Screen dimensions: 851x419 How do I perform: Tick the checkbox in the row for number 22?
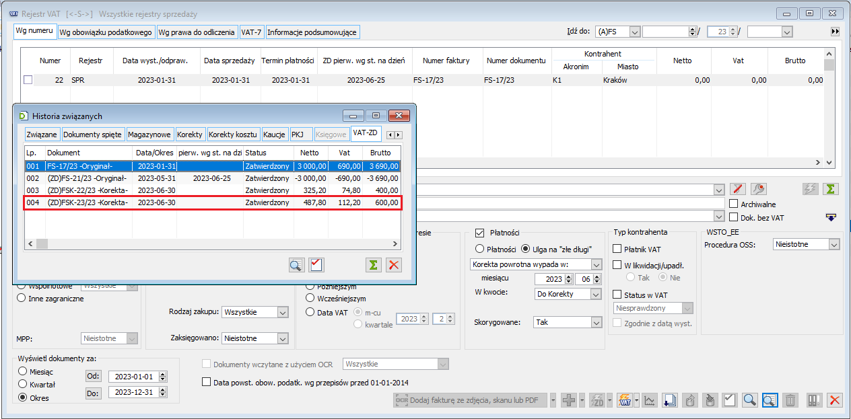click(x=28, y=79)
